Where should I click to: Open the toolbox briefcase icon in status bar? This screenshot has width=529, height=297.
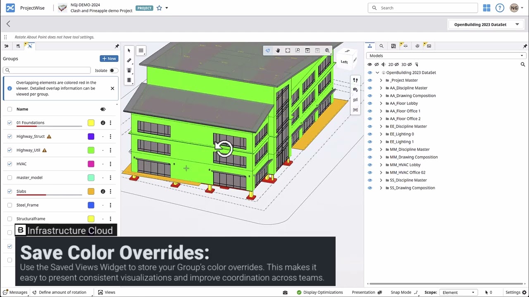(285, 292)
